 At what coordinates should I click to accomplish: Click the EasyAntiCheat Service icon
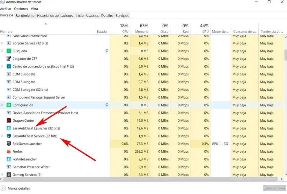(x=9, y=136)
